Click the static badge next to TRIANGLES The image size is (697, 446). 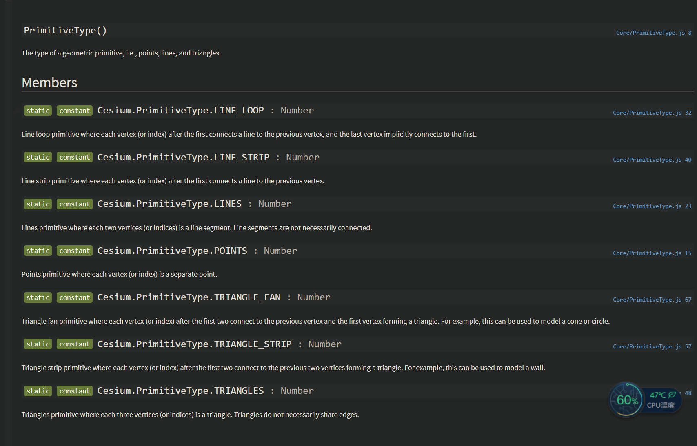pos(38,391)
